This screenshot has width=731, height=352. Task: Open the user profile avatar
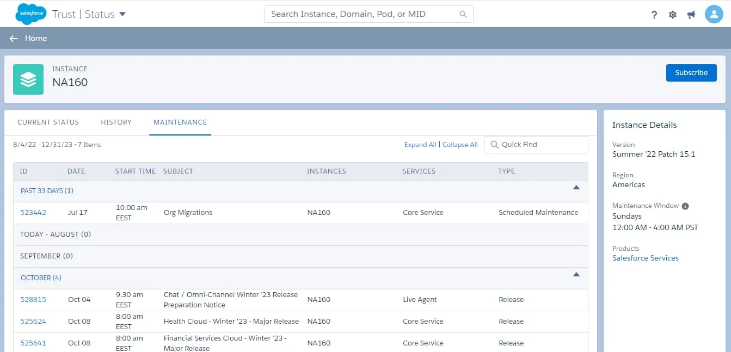[x=714, y=14]
